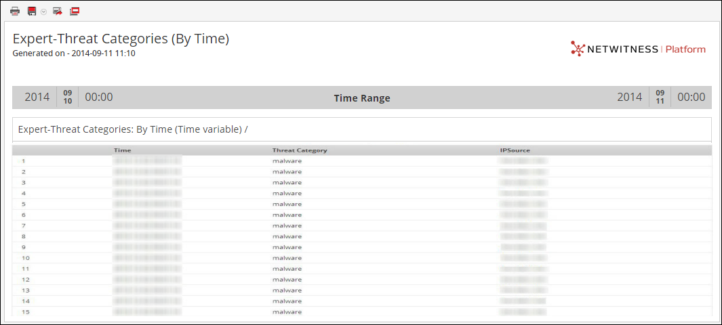Open the save options dropdown arrow

coord(43,12)
